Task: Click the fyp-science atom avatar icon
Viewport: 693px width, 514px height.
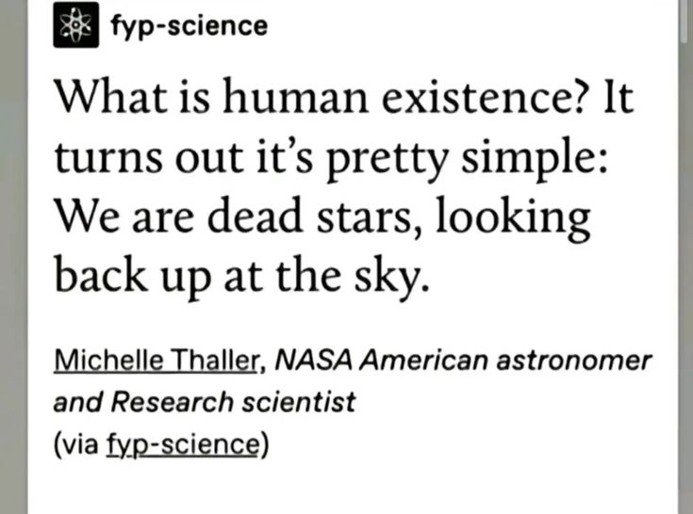Action: tap(74, 24)
